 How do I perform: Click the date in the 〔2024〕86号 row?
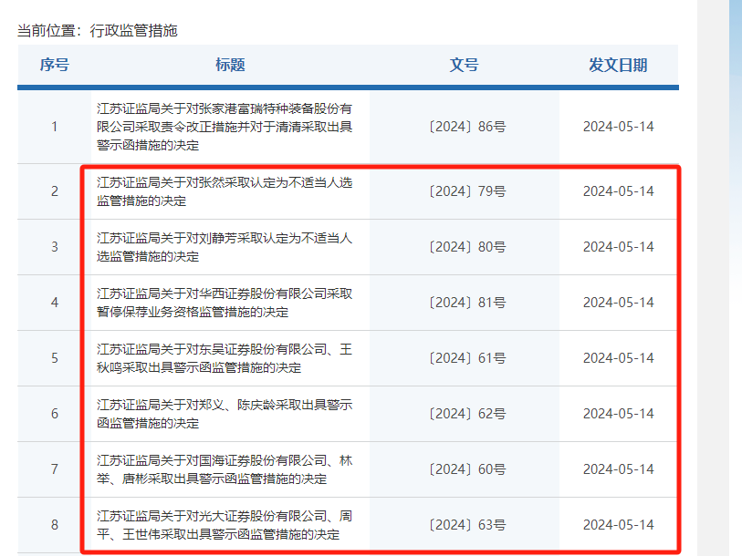619,127
